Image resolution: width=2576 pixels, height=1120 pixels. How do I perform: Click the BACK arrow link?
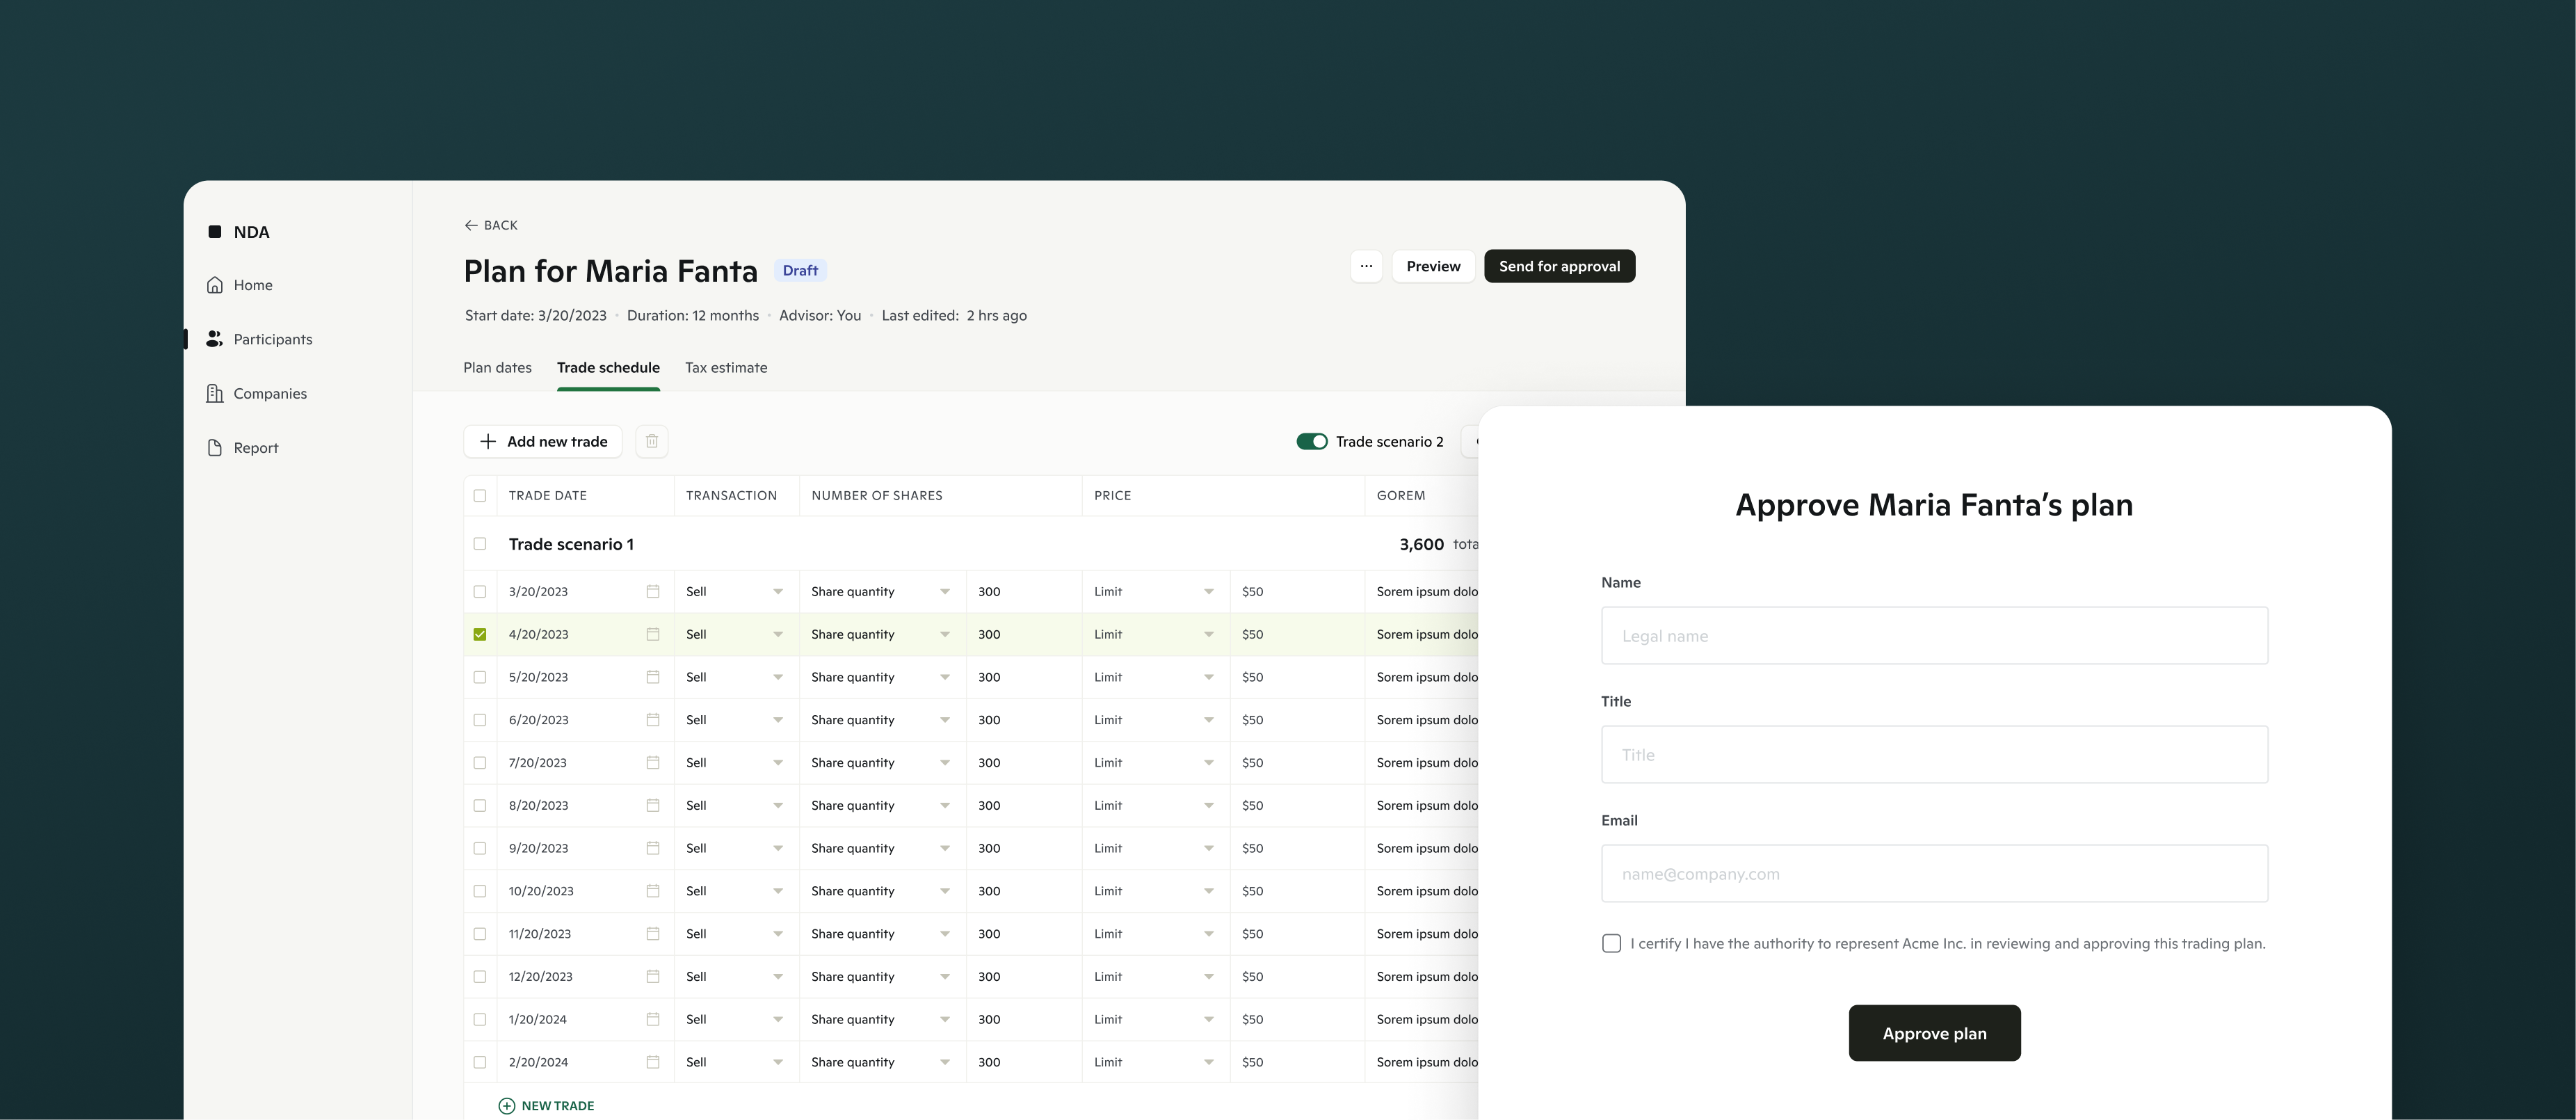point(490,225)
